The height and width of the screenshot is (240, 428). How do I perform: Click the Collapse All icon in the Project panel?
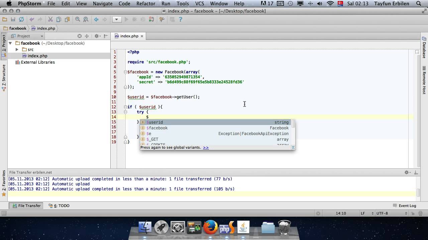coord(87,36)
